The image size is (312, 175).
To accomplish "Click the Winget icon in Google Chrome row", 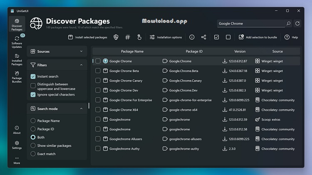I will (x=258, y=61).
